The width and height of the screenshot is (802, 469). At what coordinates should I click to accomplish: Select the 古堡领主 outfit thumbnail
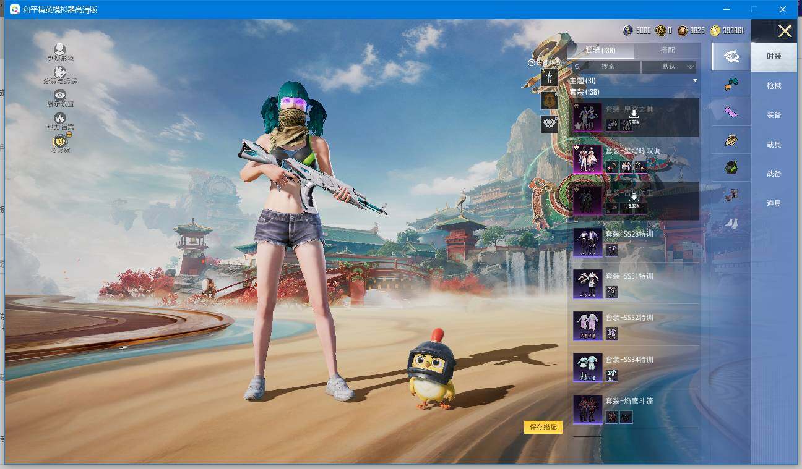[587, 200]
